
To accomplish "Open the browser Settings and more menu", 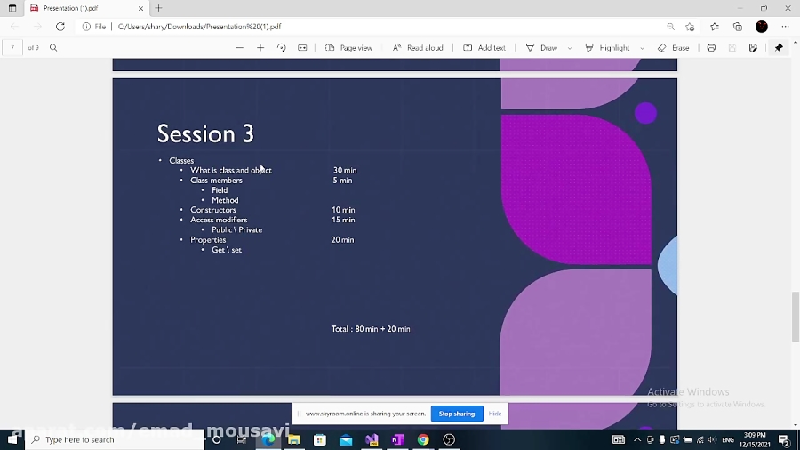I will (785, 27).
